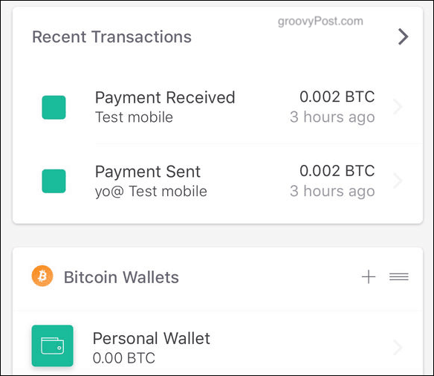The width and height of the screenshot is (434, 376).
Task: Click the Personal Wallet green wallet icon
Action: point(52,346)
